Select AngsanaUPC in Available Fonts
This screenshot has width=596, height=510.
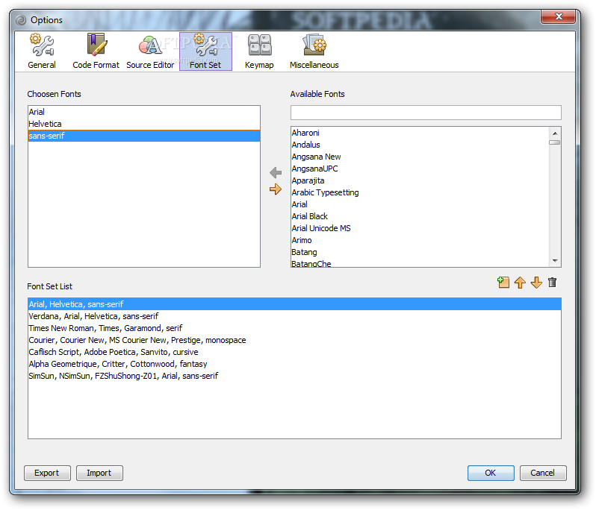click(420, 169)
